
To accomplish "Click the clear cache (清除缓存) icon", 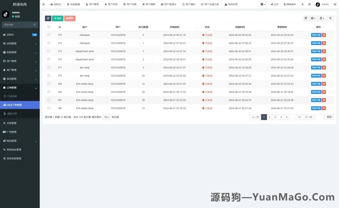I will [x=290, y=4].
